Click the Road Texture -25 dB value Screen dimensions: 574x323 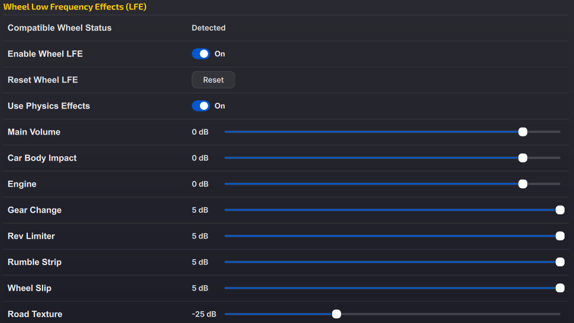pyautogui.click(x=204, y=314)
